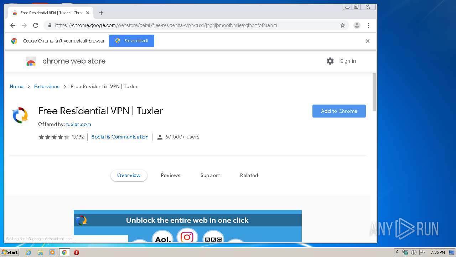Switch to Chrome in the taskbar
The width and height of the screenshot is (456, 257).
pos(64,252)
